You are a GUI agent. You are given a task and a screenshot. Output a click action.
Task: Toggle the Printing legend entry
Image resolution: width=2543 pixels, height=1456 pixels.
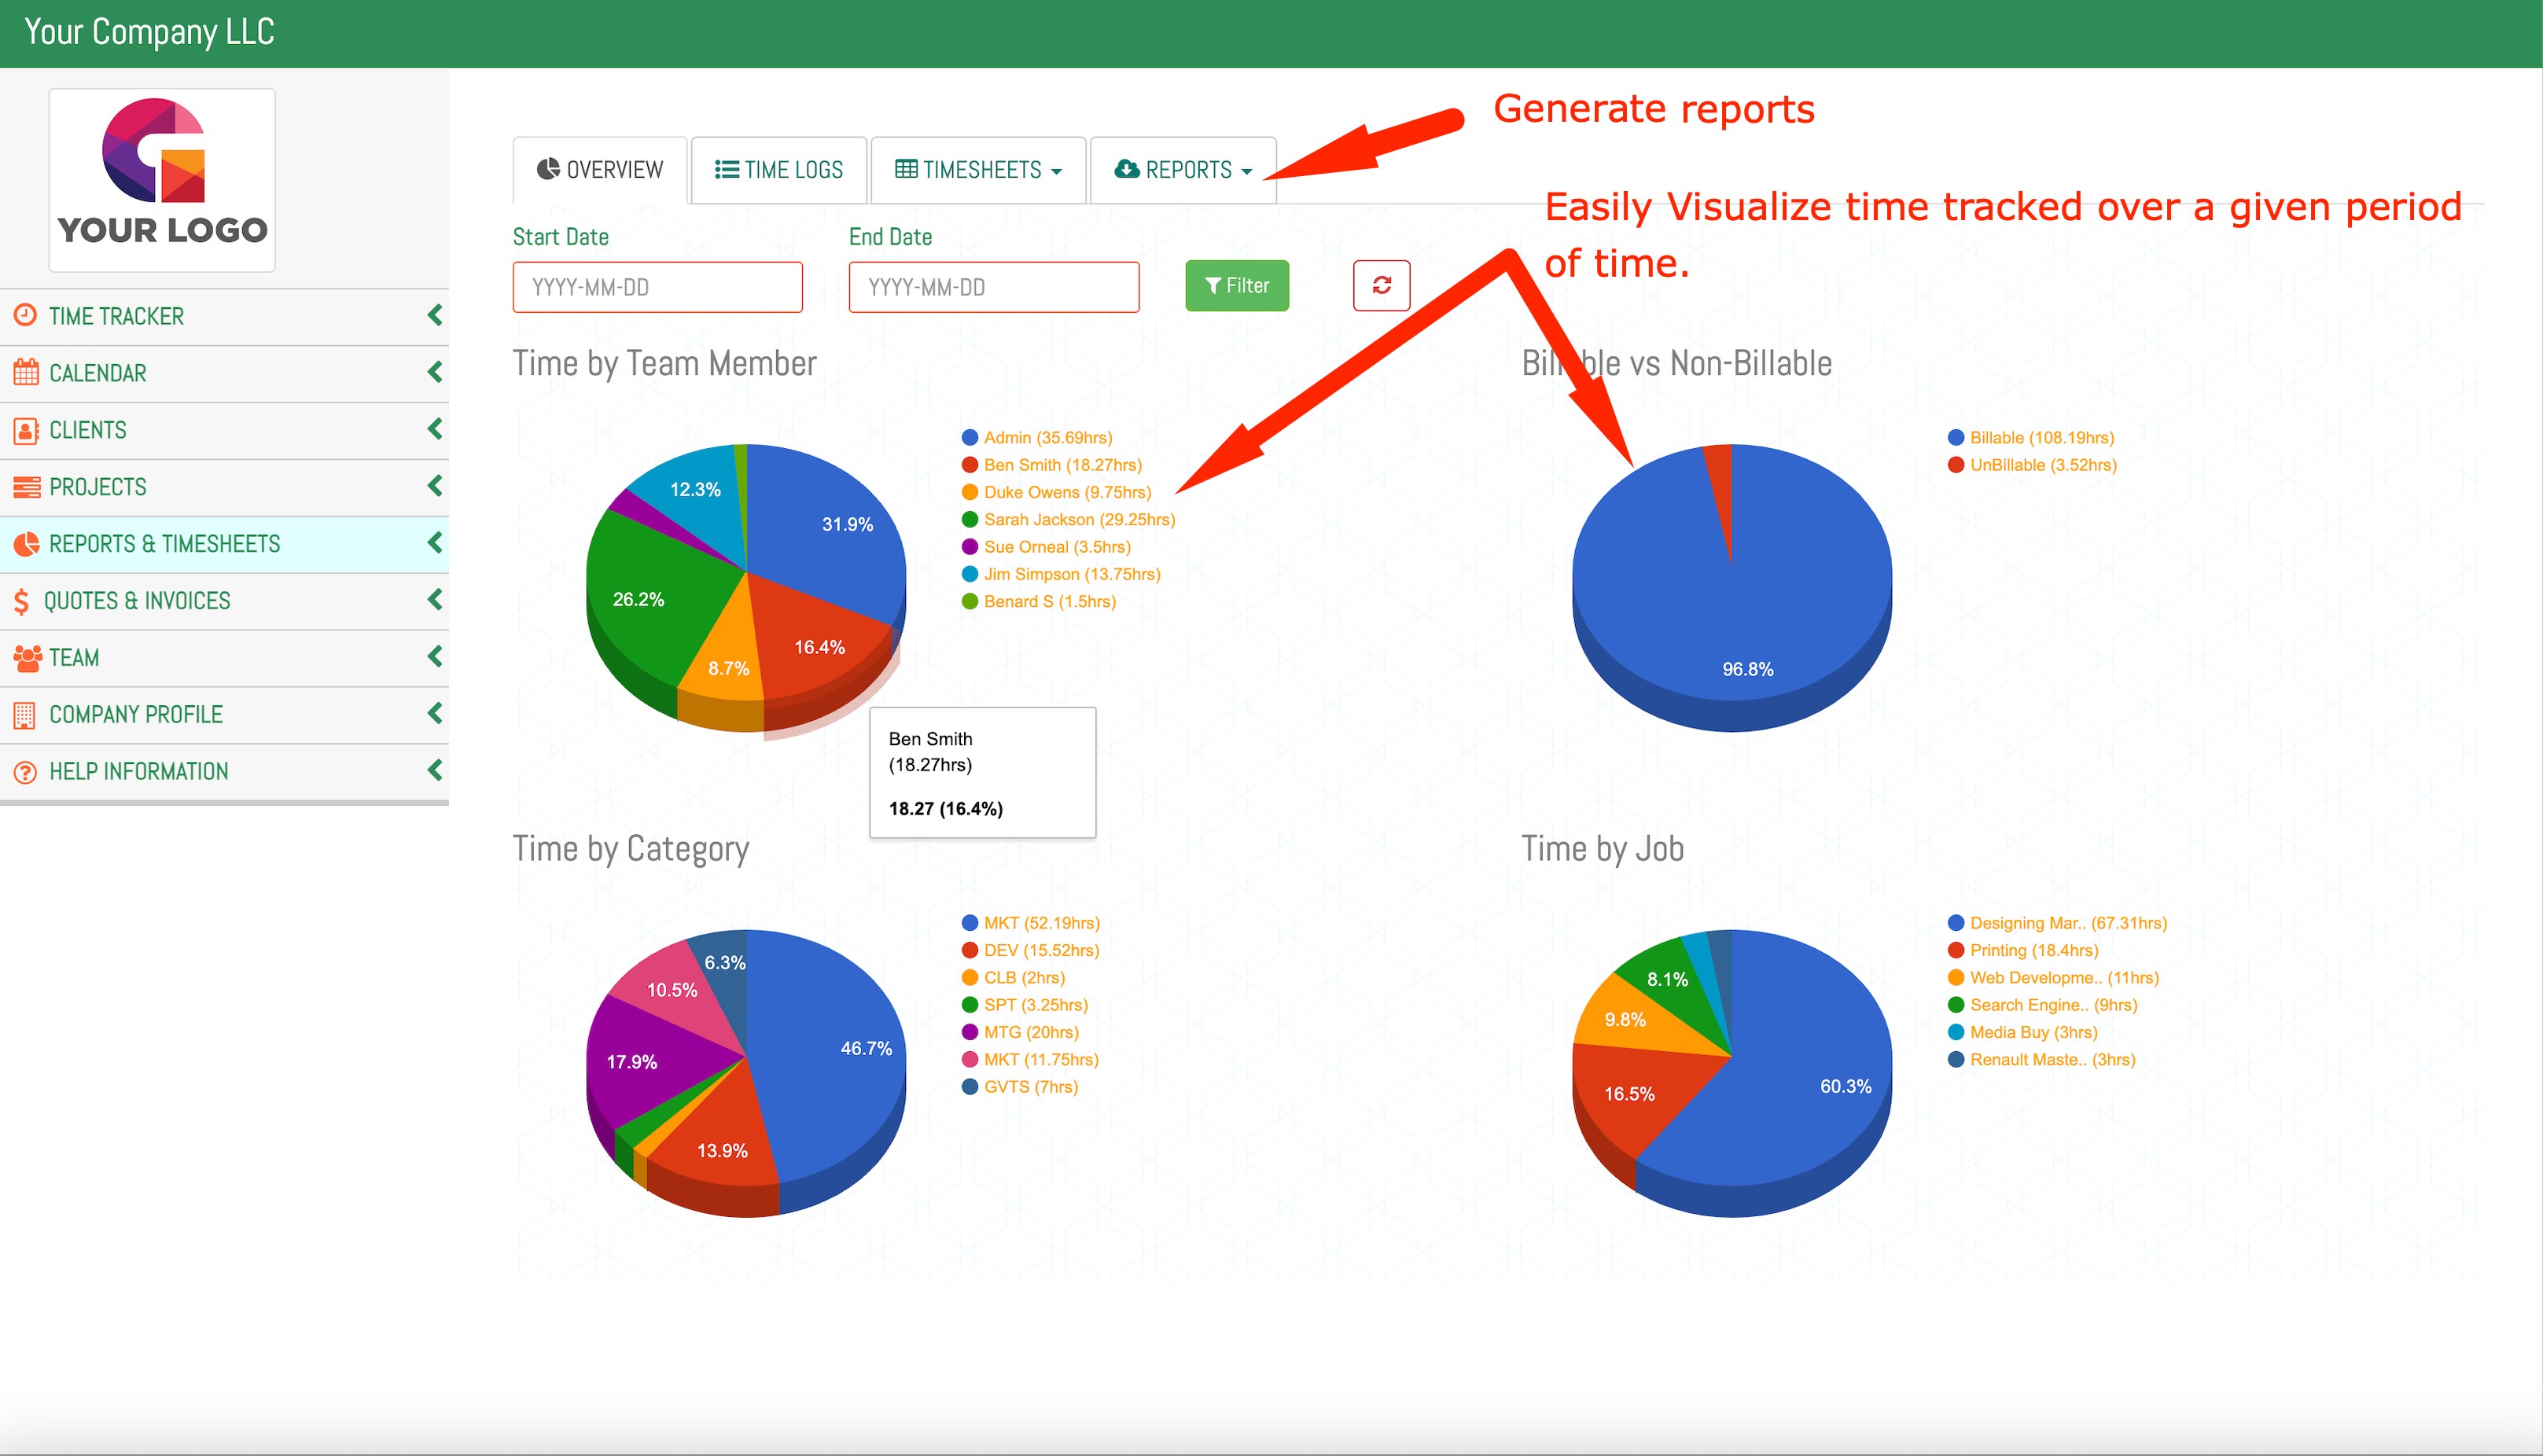click(2033, 951)
